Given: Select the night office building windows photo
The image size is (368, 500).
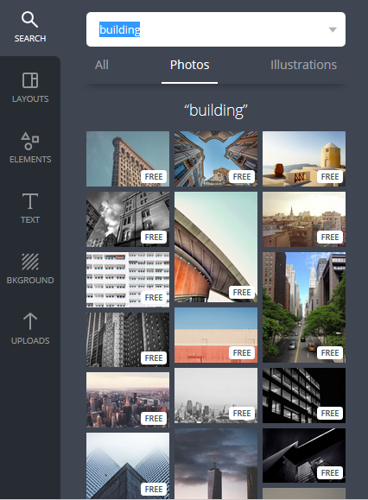Looking at the screenshot, I should (x=304, y=396).
